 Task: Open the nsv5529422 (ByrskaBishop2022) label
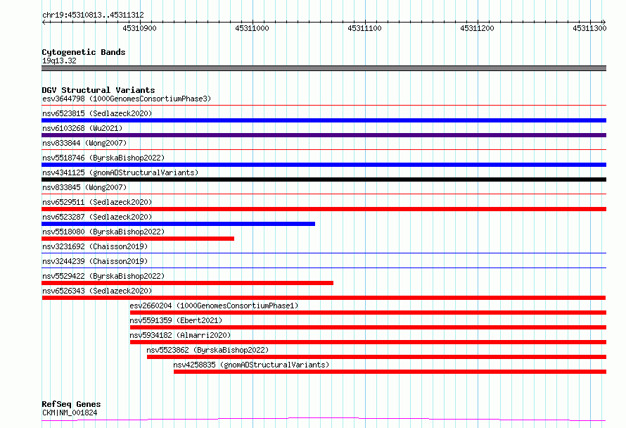(x=103, y=276)
